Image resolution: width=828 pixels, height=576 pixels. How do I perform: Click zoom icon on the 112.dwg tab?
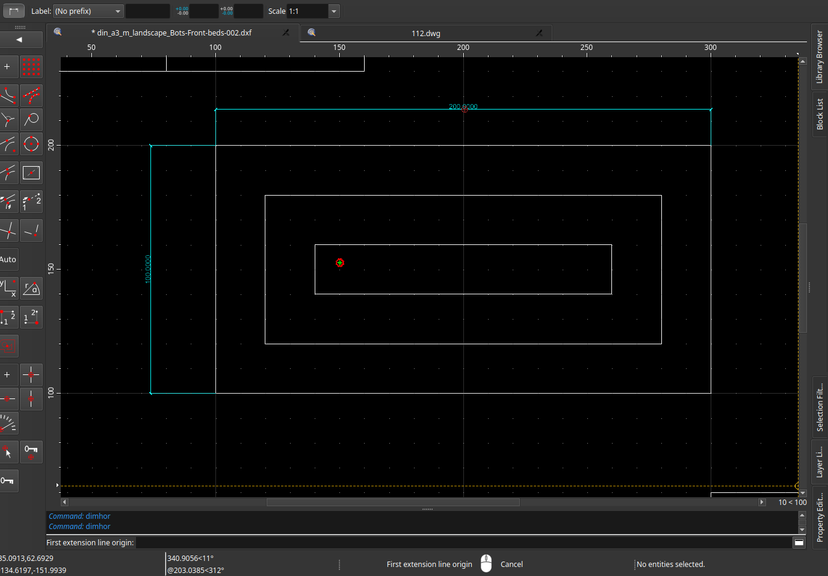coord(312,33)
